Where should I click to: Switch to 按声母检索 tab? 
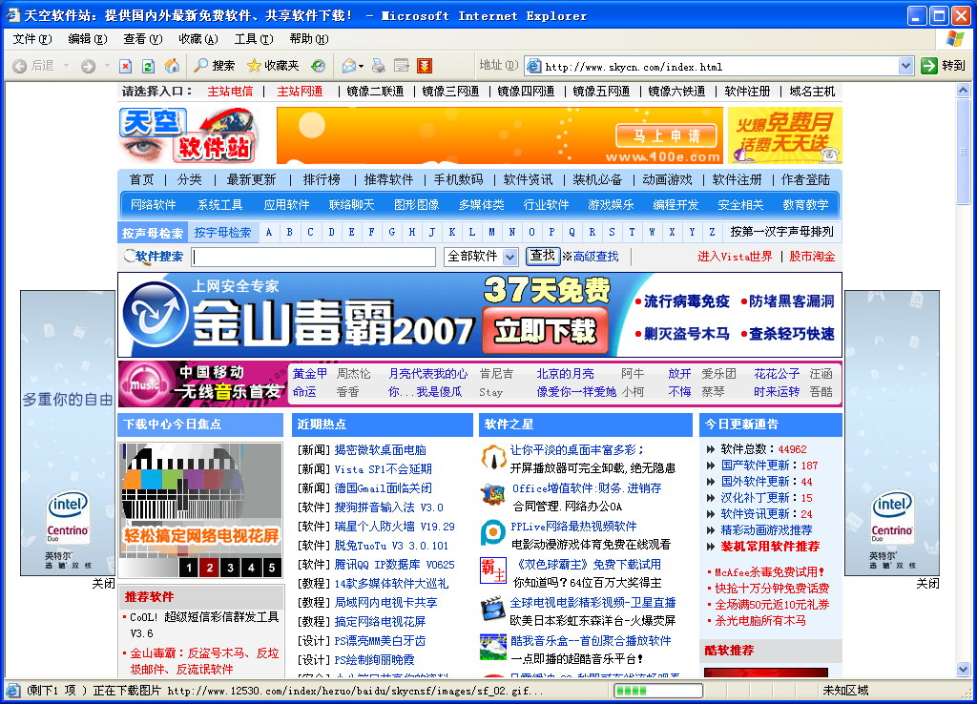[x=153, y=233]
